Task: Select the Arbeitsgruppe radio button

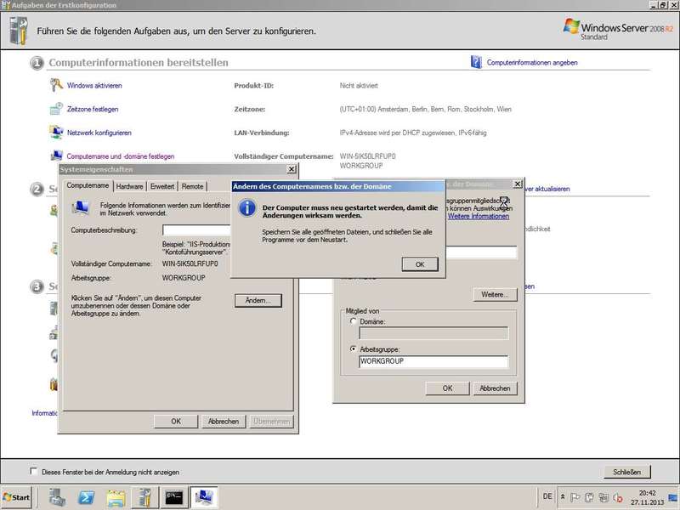Action: tap(354, 349)
